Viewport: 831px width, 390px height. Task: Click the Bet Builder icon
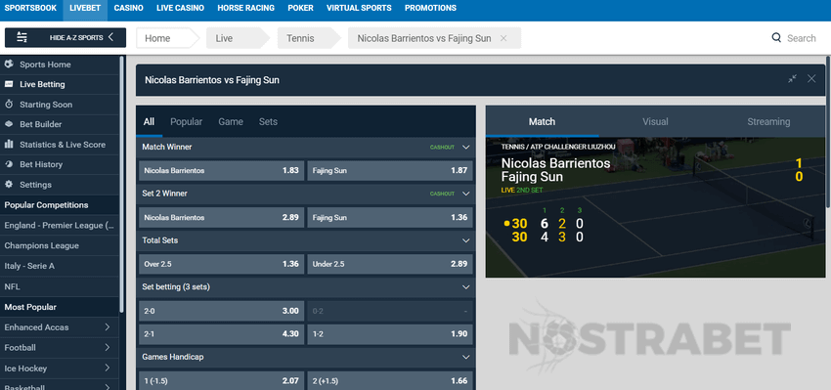coord(9,124)
